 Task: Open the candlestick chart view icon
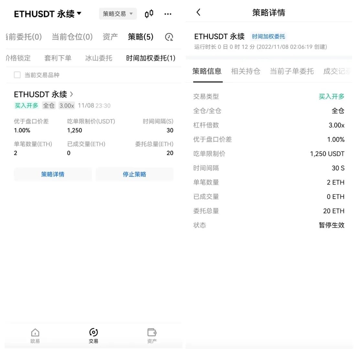coord(149,14)
